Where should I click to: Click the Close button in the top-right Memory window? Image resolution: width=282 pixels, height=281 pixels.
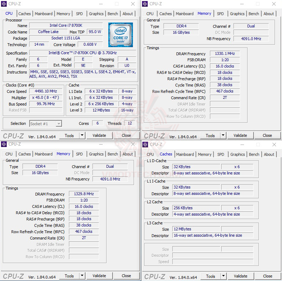pos(267,135)
